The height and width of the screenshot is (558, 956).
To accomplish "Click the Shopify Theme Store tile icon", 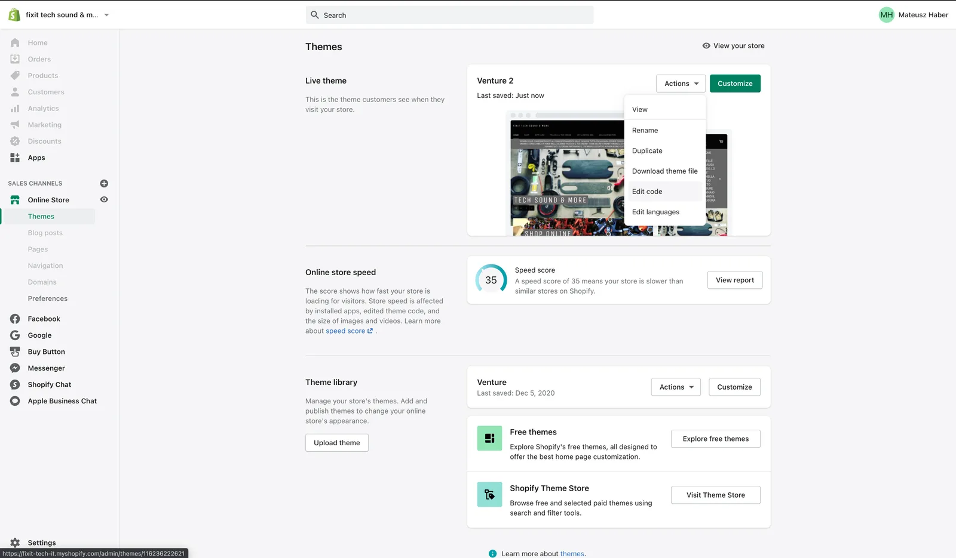I will (x=489, y=494).
